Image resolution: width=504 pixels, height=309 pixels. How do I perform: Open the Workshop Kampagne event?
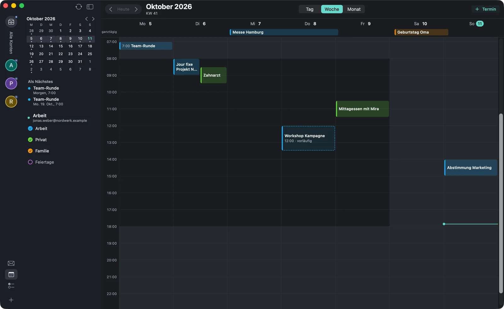click(308, 138)
